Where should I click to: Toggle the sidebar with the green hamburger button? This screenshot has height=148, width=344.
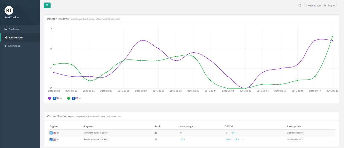pos(47,5)
